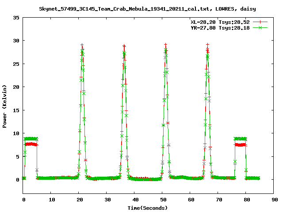This screenshot has height=212, width=283.
Task: Click y-axis tick label 30
Action: coord(16,41)
